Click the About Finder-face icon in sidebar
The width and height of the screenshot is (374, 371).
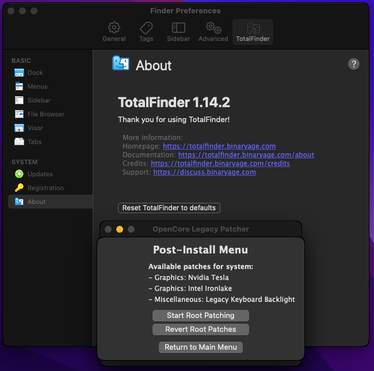click(x=19, y=202)
